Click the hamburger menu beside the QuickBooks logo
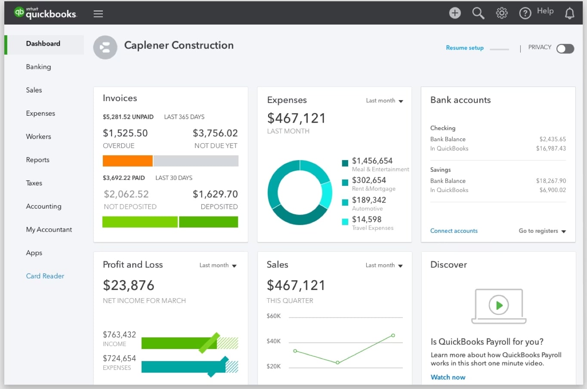This screenshot has width=587, height=389. tap(98, 13)
